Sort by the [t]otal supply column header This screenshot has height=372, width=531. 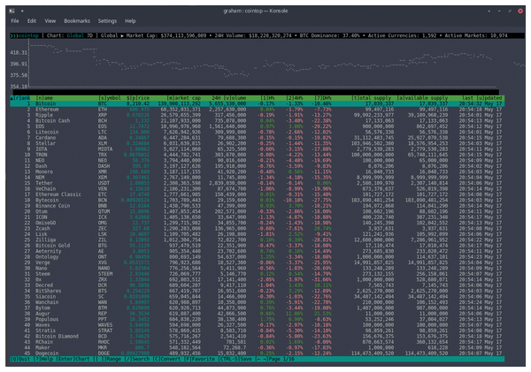(371, 98)
